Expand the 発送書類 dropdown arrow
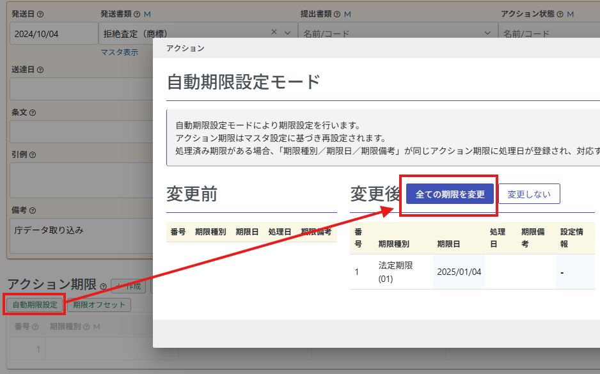600x374 pixels. pos(287,33)
